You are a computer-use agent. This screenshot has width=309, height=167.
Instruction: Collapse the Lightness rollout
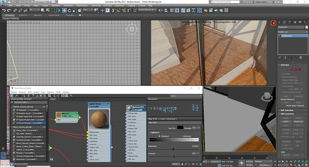(155, 133)
